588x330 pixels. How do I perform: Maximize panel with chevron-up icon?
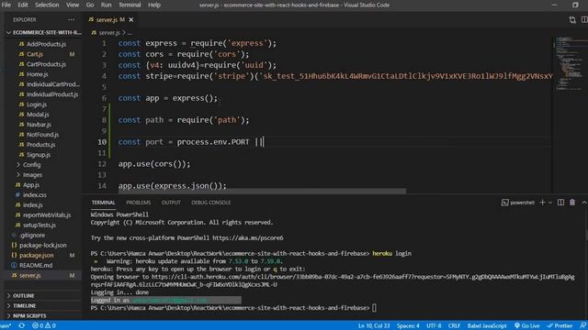pos(584,203)
